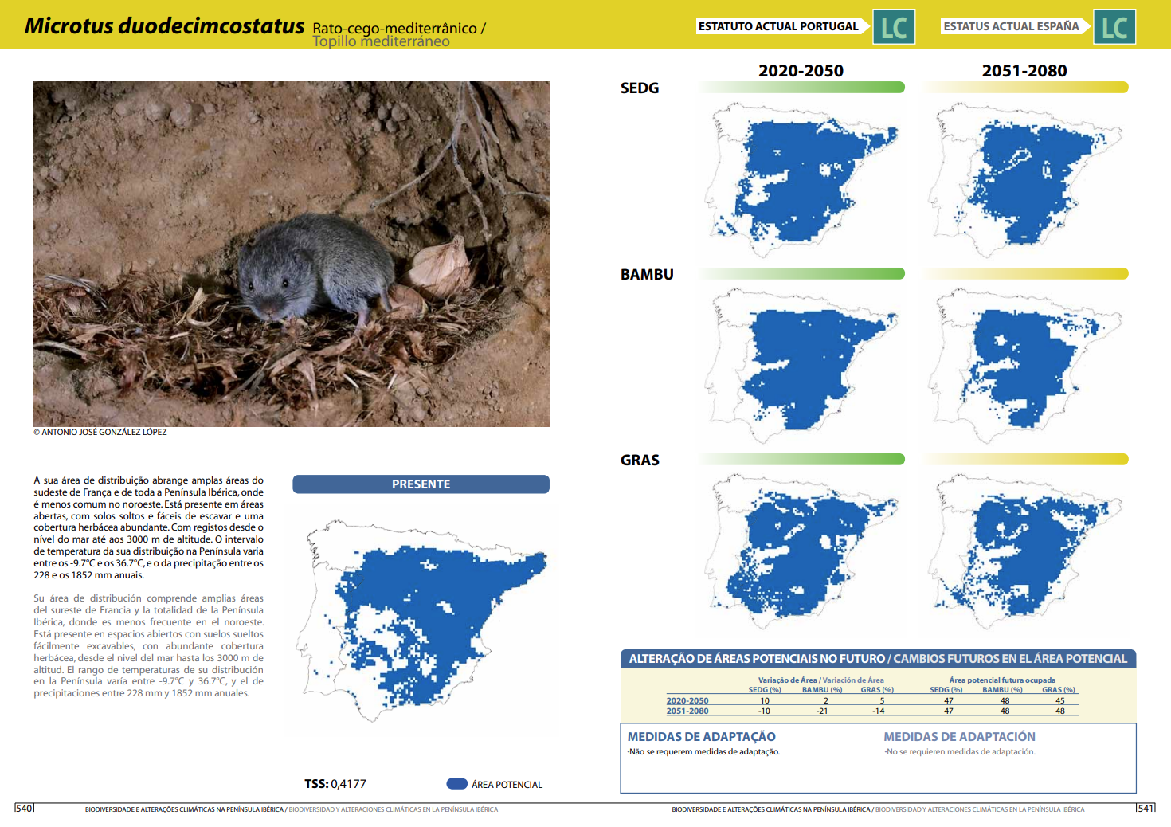The width and height of the screenshot is (1171, 827).
Task: Open the BAMBU 2051-2080 map
Action: 1024,366
